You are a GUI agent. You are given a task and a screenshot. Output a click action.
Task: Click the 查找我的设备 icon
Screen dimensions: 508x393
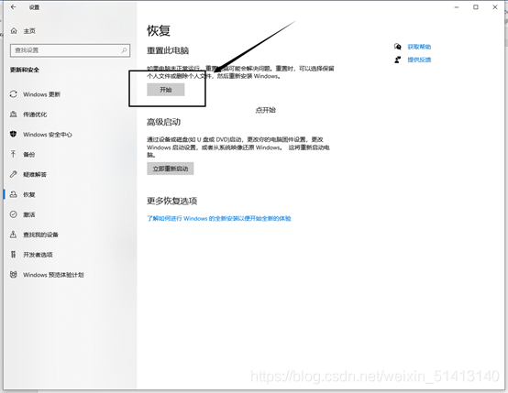pos(13,235)
